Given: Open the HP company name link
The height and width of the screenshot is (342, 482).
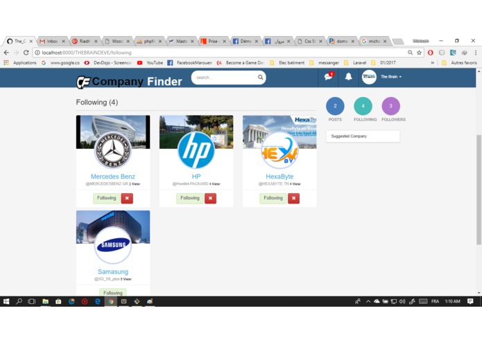Looking at the screenshot, I should point(196,177).
